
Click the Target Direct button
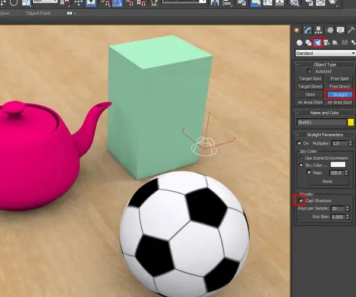coord(310,87)
